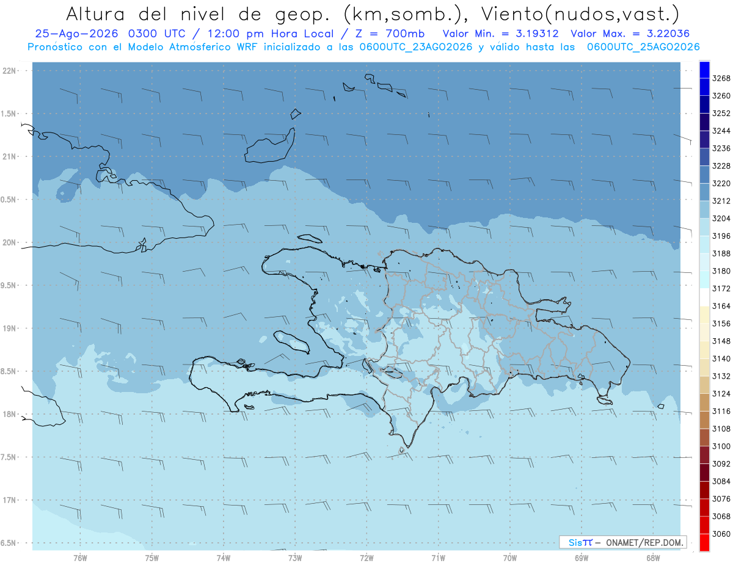Click the 22N latitude axis label
Viewport: 733px width, 566px height.
point(10,71)
